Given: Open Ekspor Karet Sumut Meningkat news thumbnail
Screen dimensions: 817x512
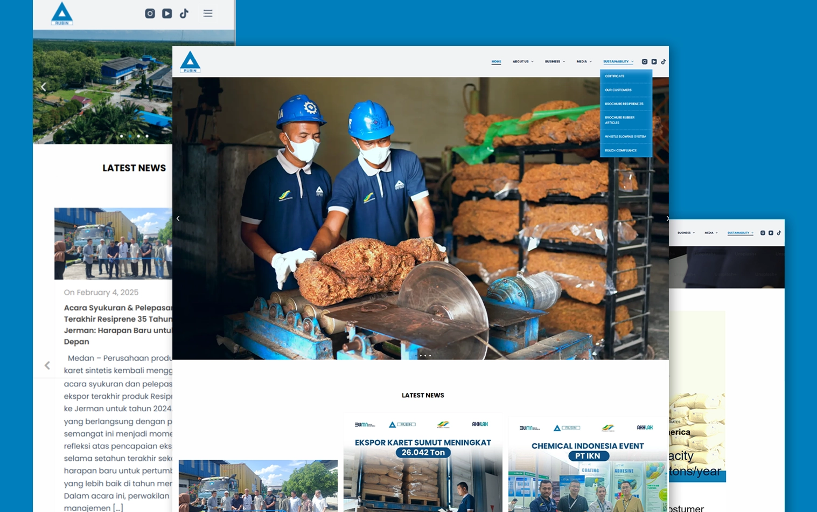Looking at the screenshot, I should [423, 463].
